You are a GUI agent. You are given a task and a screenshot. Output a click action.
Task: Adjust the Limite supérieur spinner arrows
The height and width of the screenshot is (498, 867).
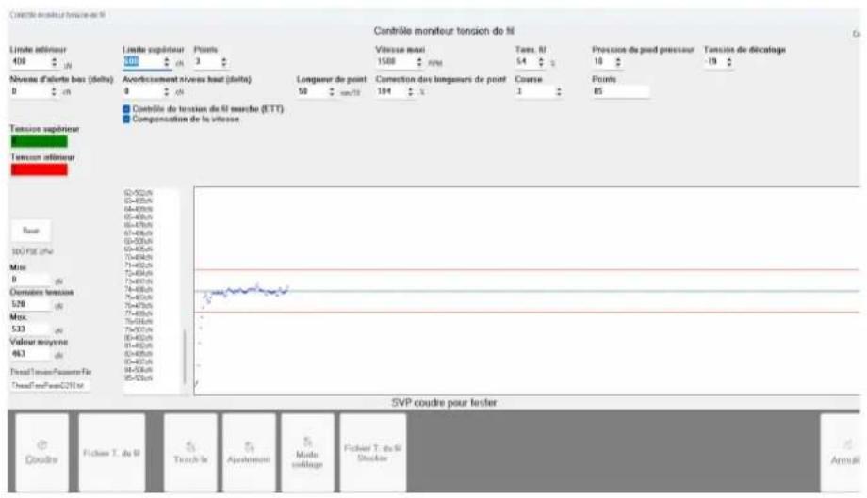click(x=167, y=62)
